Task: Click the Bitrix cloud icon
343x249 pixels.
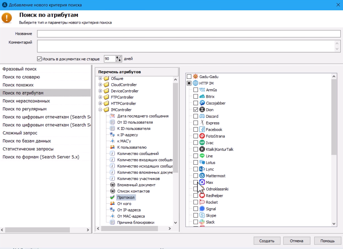Action: [x=202, y=97]
